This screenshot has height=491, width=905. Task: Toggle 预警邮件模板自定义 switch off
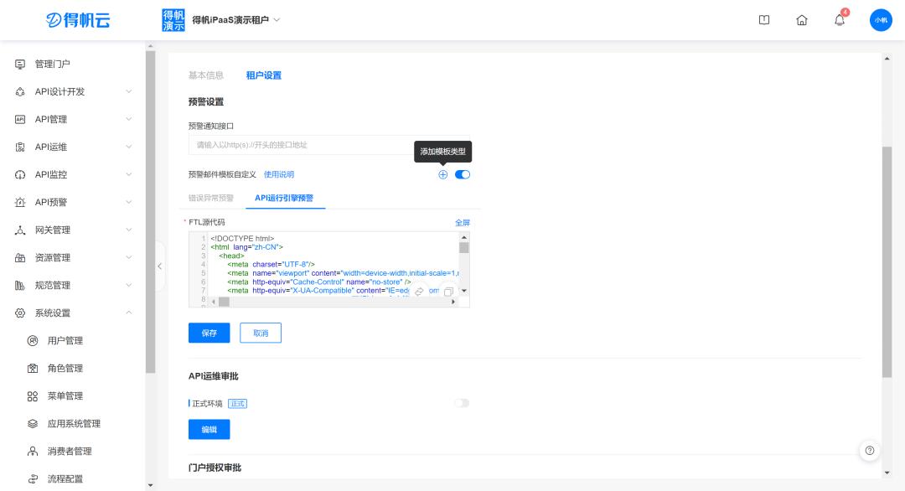463,175
